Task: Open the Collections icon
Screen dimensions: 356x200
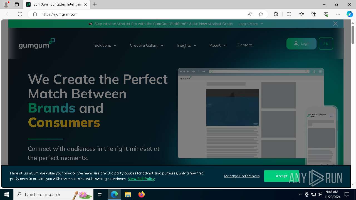Action: coord(314,14)
